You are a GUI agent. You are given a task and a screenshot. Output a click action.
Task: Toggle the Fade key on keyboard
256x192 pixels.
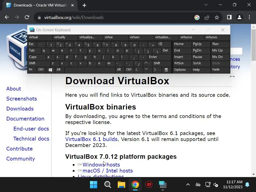(x=220, y=70)
